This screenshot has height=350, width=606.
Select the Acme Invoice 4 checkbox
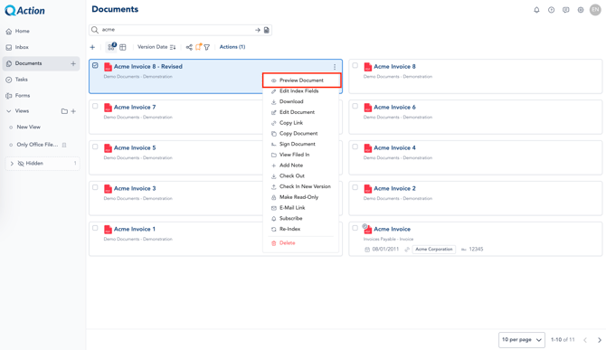(x=355, y=147)
